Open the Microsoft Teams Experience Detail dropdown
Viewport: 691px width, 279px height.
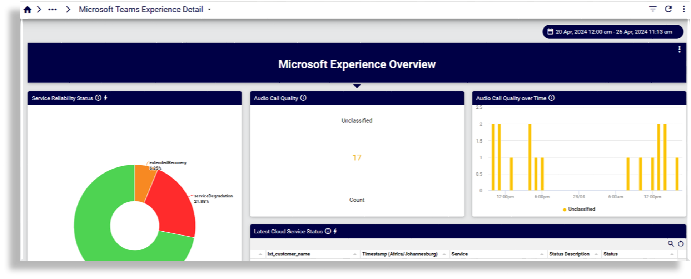click(145, 10)
